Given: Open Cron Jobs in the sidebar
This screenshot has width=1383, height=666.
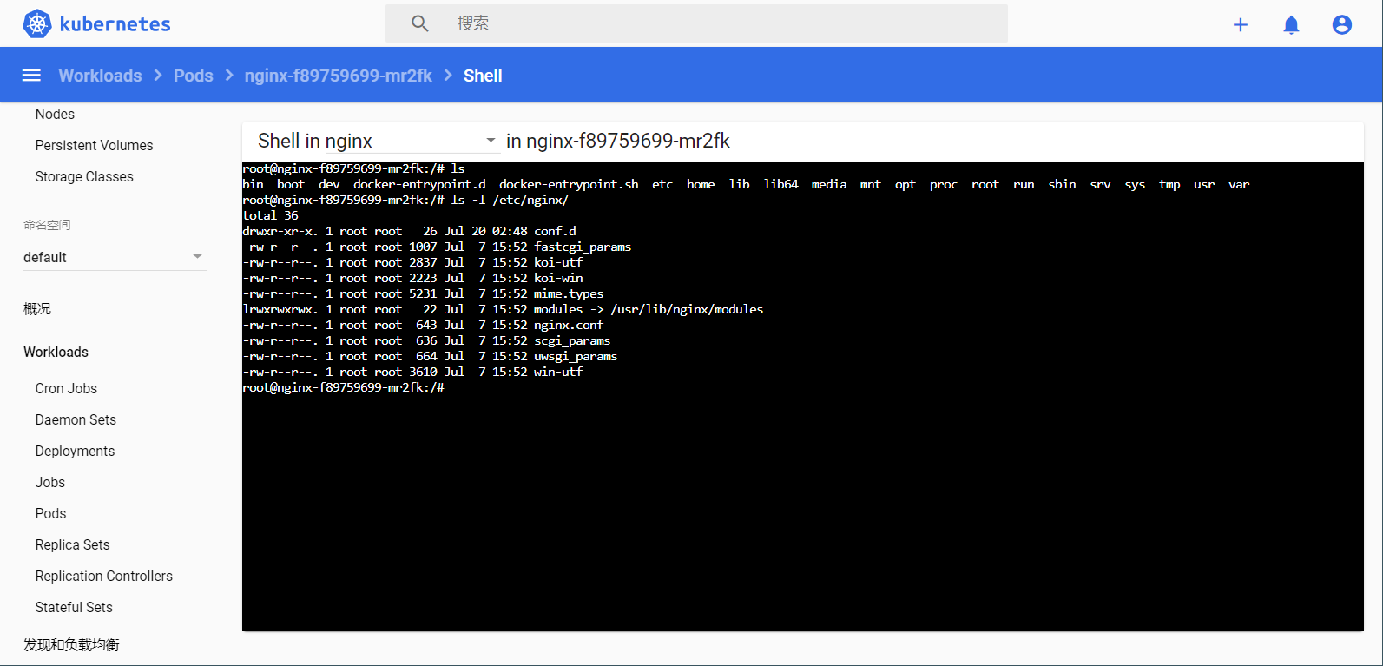Looking at the screenshot, I should (x=66, y=388).
